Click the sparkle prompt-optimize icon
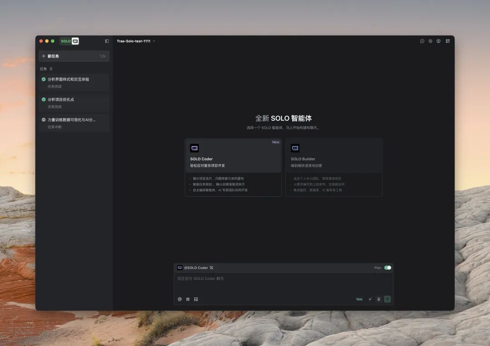Image resolution: width=490 pixels, height=346 pixels. pos(370,299)
